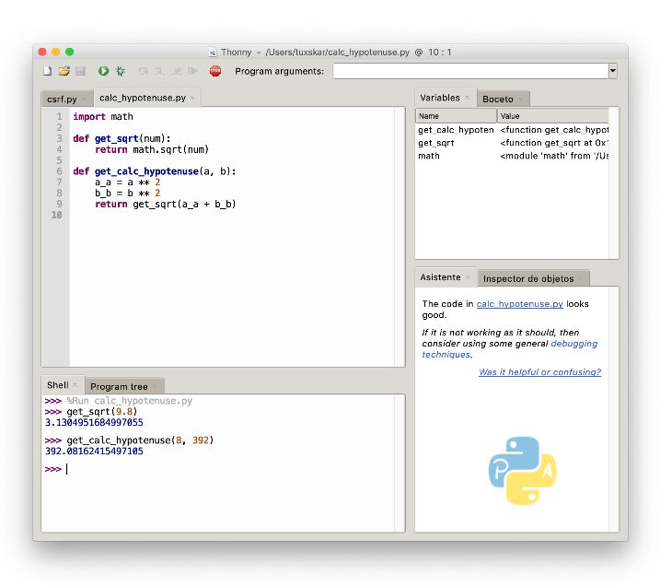Select the get_sqrt variable row
This screenshot has width=672, height=587.
pyautogui.click(x=512, y=143)
